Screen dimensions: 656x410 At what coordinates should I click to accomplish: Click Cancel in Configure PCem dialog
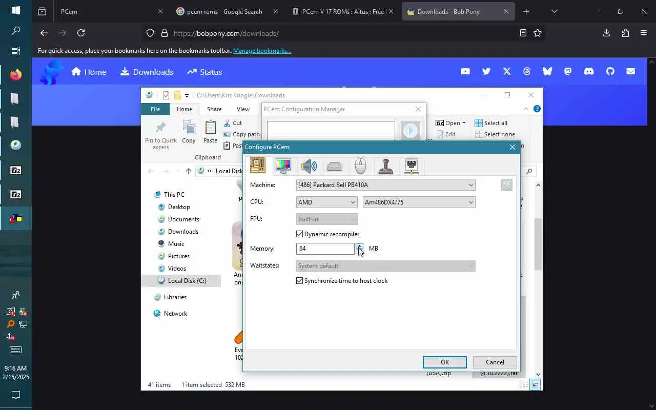(495, 362)
